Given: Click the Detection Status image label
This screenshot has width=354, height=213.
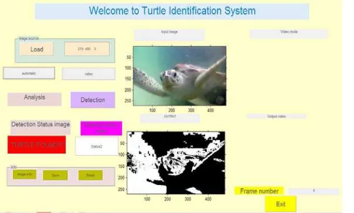Looking at the screenshot, I should 40,127.
